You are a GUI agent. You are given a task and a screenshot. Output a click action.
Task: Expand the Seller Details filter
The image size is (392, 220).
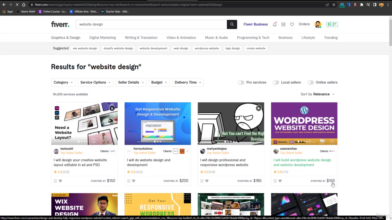click(x=131, y=82)
